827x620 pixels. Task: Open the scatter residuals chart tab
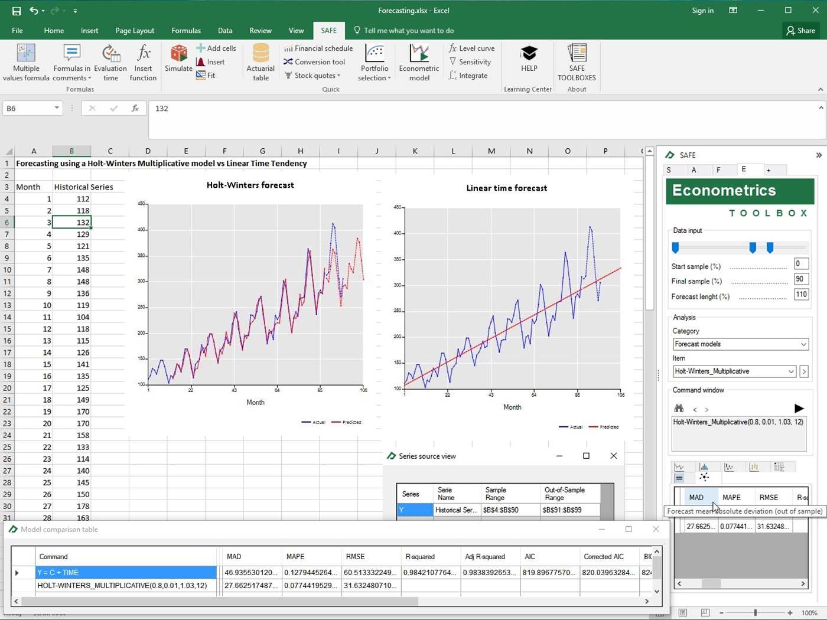point(730,467)
